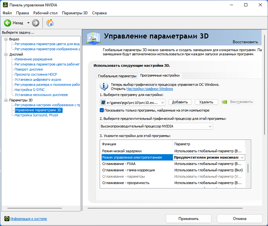Collapse the Параметры 3D tree node

[6, 100]
